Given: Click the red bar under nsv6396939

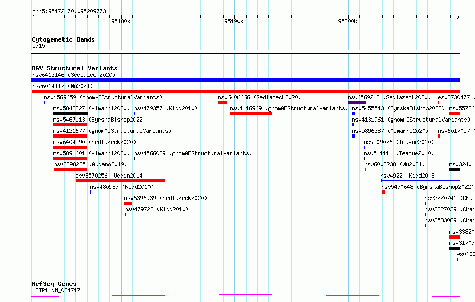Looking at the screenshot, I should click(x=128, y=203).
